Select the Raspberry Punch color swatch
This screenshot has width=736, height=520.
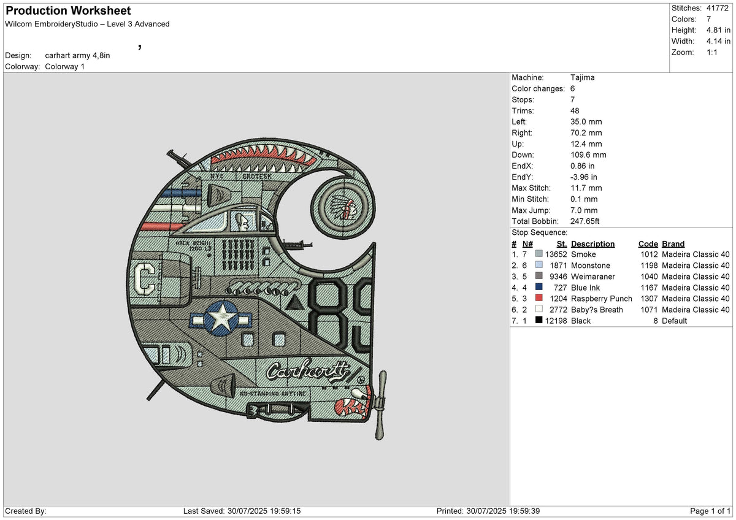(539, 299)
